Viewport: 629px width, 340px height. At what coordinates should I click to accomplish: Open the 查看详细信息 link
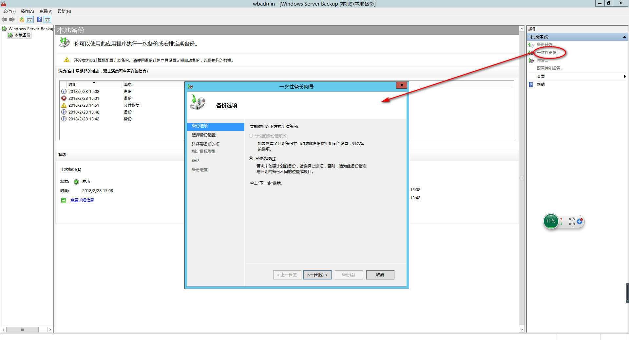pos(82,200)
